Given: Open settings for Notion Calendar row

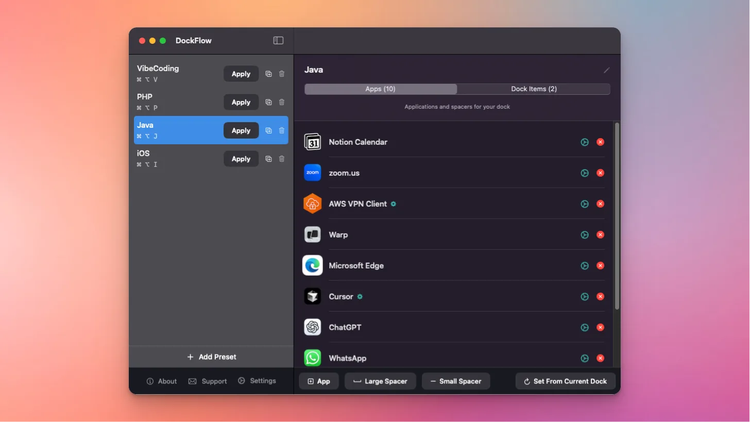Looking at the screenshot, I should [x=585, y=142].
